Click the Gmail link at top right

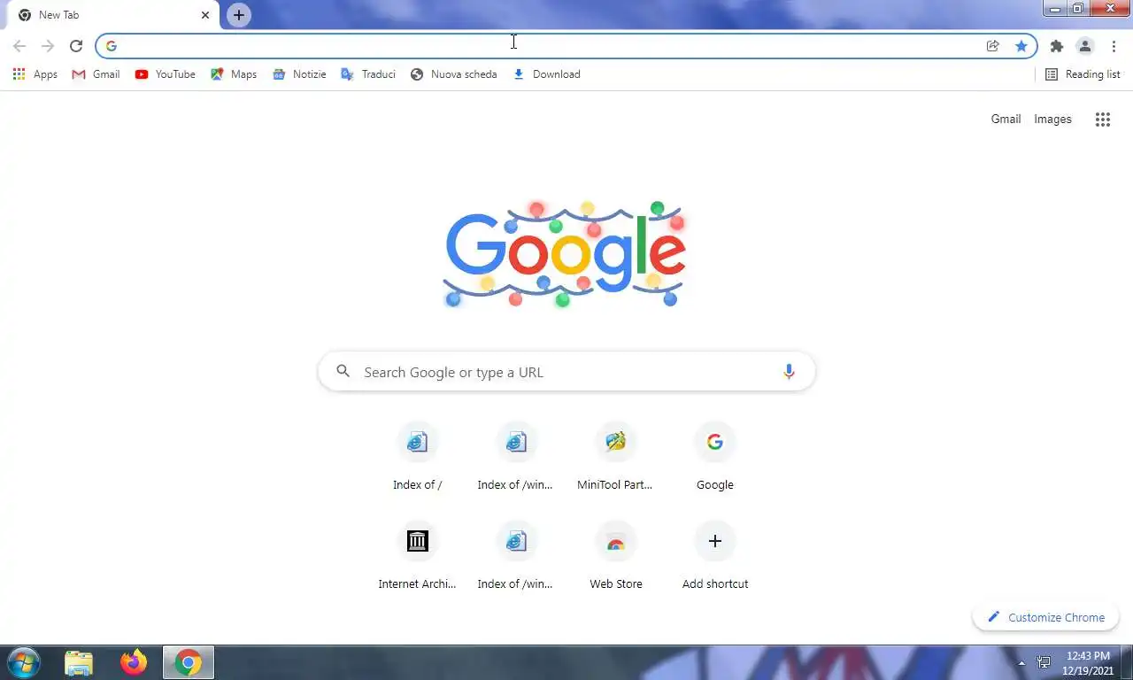point(1006,119)
